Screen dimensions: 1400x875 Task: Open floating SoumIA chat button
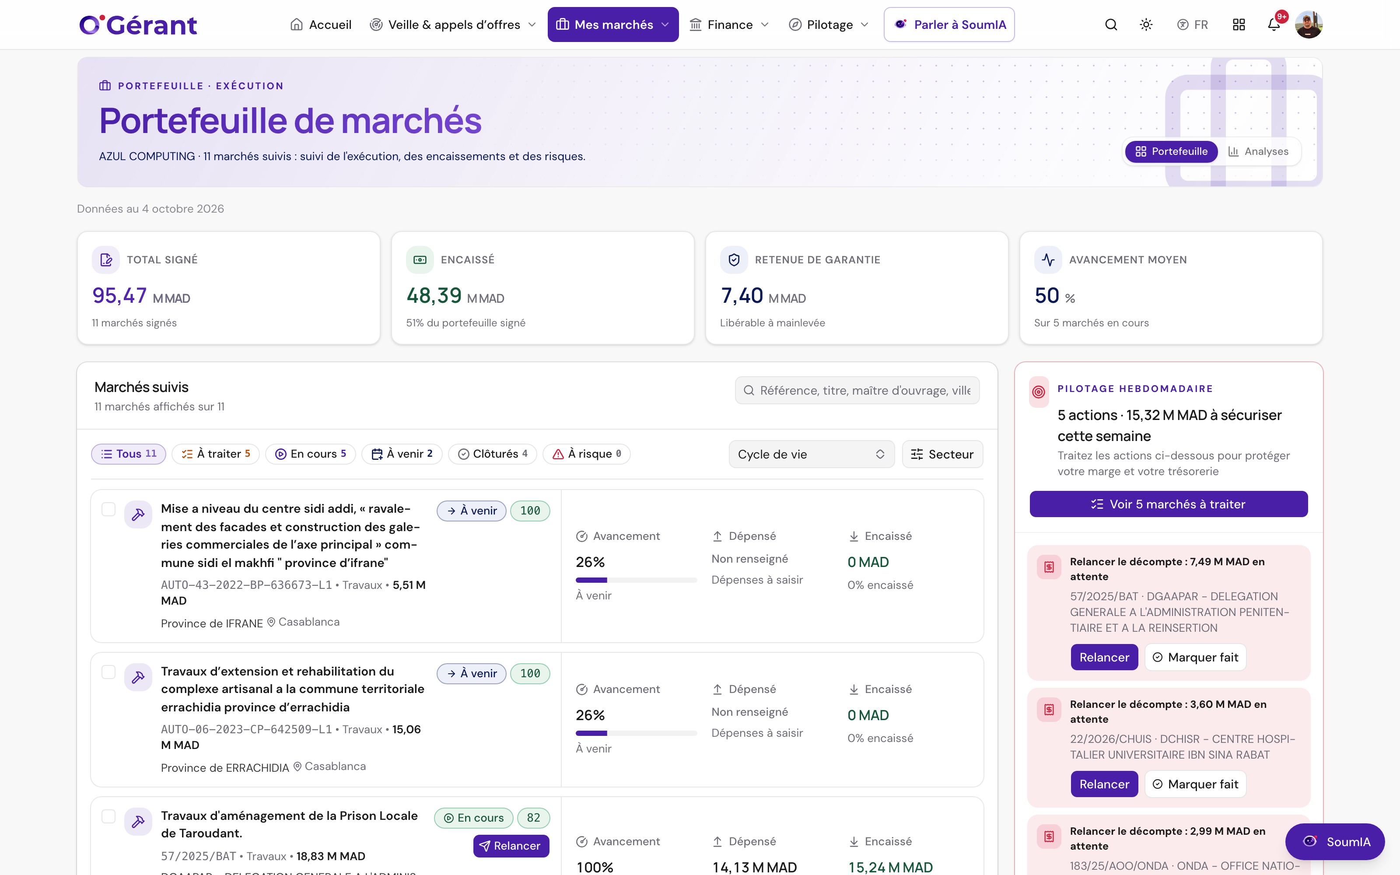click(1335, 841)
